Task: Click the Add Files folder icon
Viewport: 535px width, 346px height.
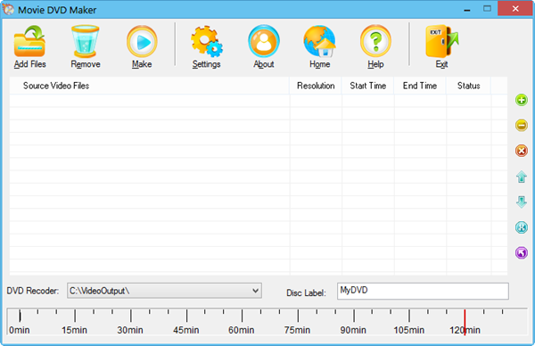Action: click(29, 41)
